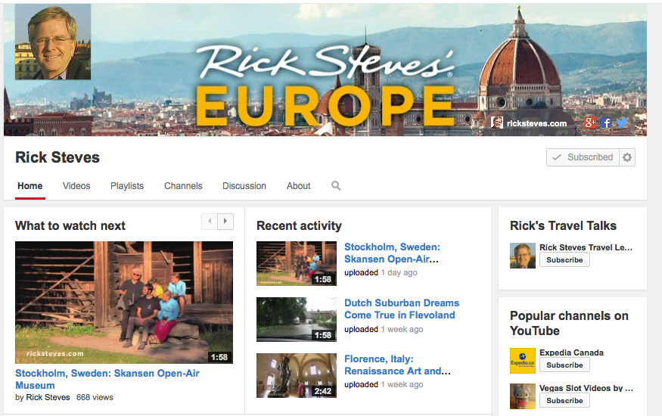The width and height of the screenshot is (662, 416).
Task: Go to the Channels tab
Action: [183, 186]
